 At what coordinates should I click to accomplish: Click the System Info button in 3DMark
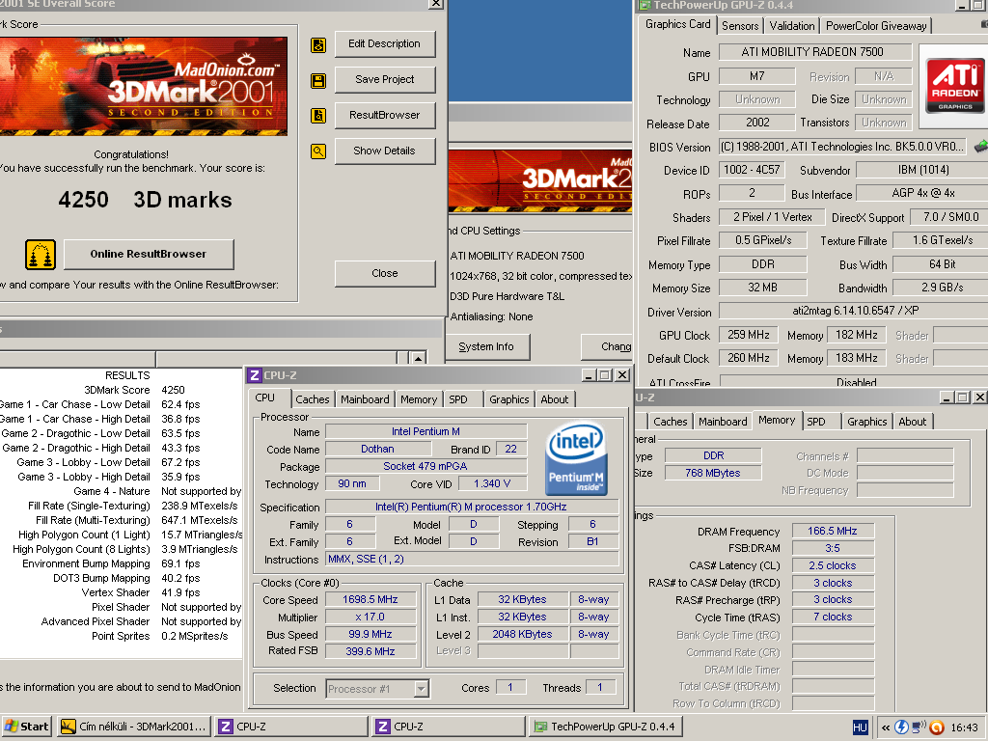click(486, 346)
